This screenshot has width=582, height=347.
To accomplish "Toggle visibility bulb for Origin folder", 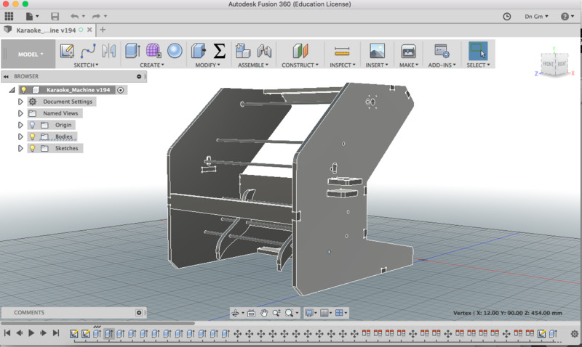I will [32, 125].
